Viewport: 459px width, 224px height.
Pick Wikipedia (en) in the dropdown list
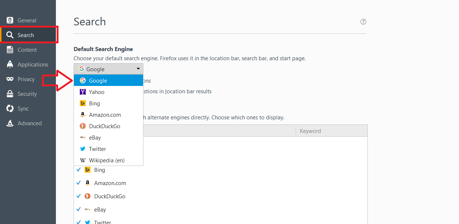click(x=107, y=160)
